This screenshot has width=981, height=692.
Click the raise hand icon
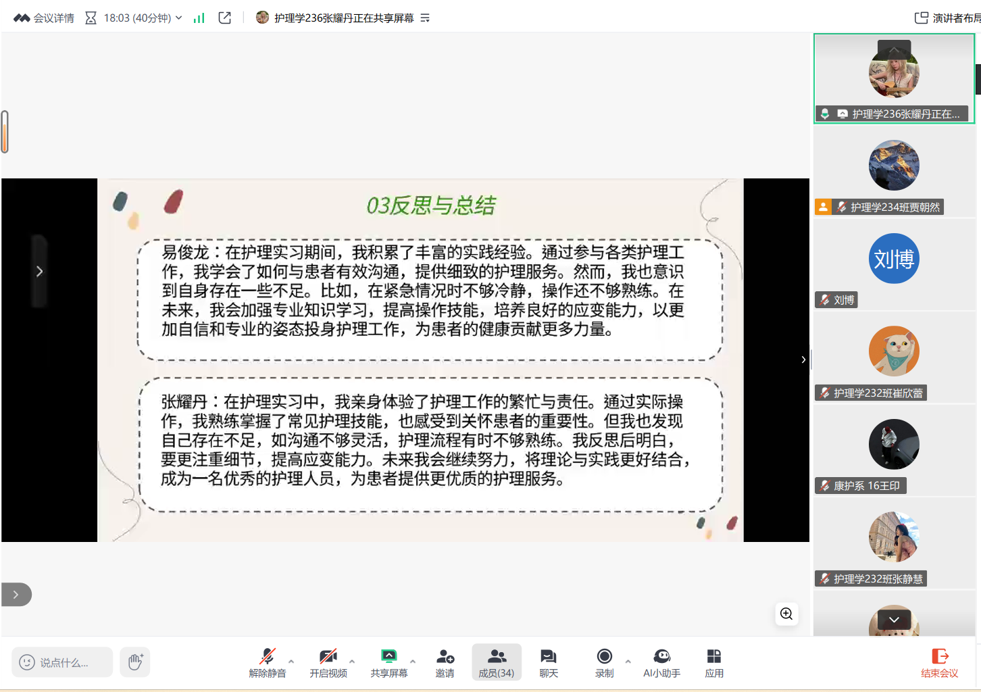pos(135,662)
